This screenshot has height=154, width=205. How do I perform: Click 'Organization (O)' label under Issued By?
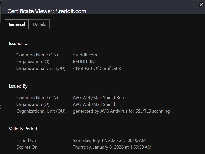[x=33, y=104]
